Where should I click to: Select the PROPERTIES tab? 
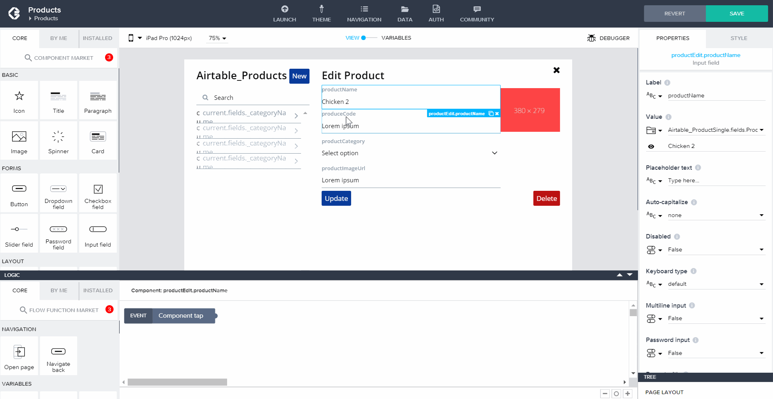coord(673,38)
